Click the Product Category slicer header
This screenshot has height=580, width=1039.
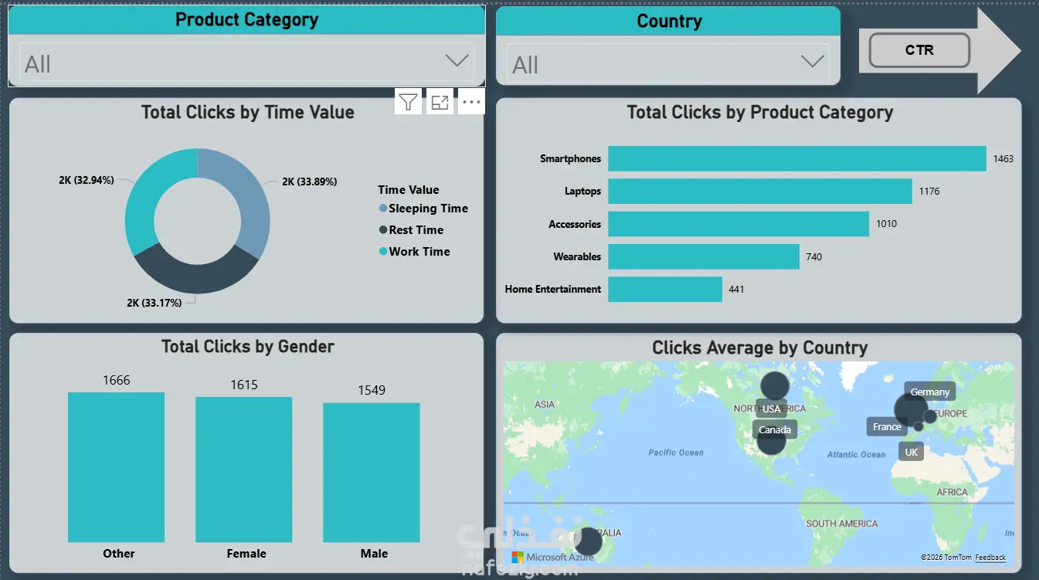click(246, 20)
